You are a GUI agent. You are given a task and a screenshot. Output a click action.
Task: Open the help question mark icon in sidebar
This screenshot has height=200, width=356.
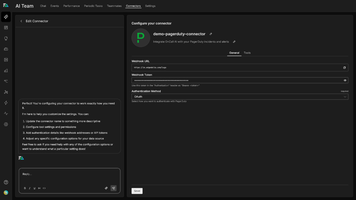pyautogui.click(x=6, y=182)
